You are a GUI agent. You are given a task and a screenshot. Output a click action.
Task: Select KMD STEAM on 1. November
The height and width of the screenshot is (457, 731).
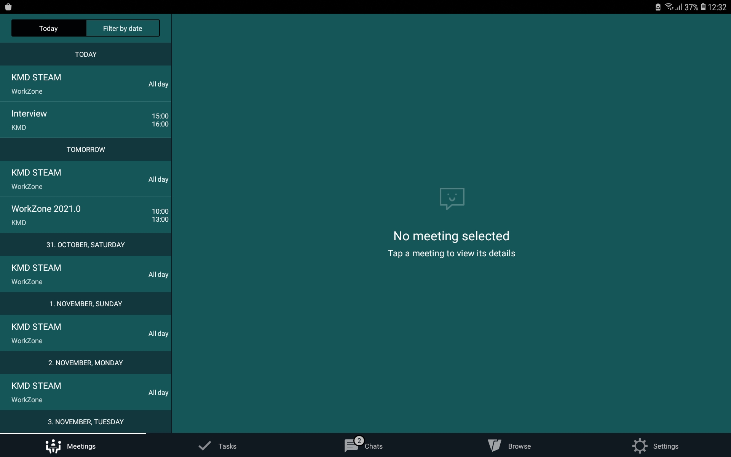pyautogui.click(x=86, y=333)
